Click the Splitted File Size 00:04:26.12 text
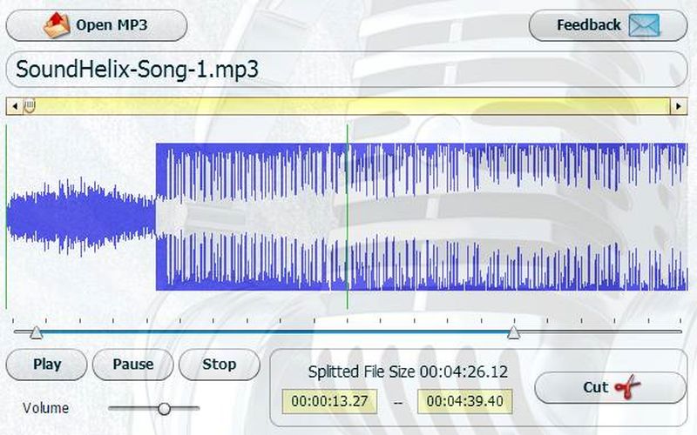Image resolution: width=697 pixels, height=435 pixels. click(x=408, y=371)
